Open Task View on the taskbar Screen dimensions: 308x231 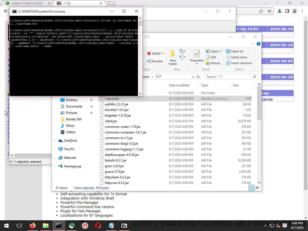point(19,226)
